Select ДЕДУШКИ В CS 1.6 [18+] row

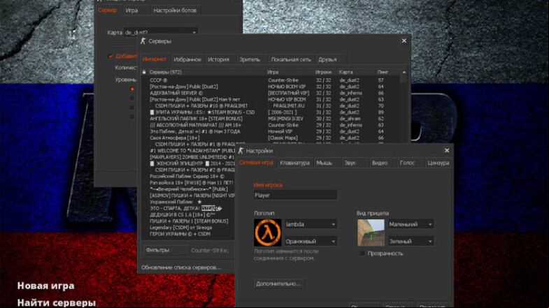coord(188,214)
